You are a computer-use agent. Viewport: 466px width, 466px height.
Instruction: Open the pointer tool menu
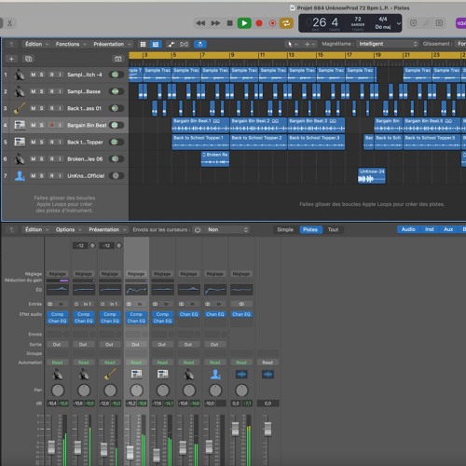coord(292,44)
